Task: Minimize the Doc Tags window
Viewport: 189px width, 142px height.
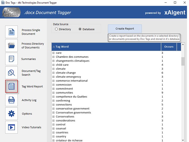Action: point(166,2)
